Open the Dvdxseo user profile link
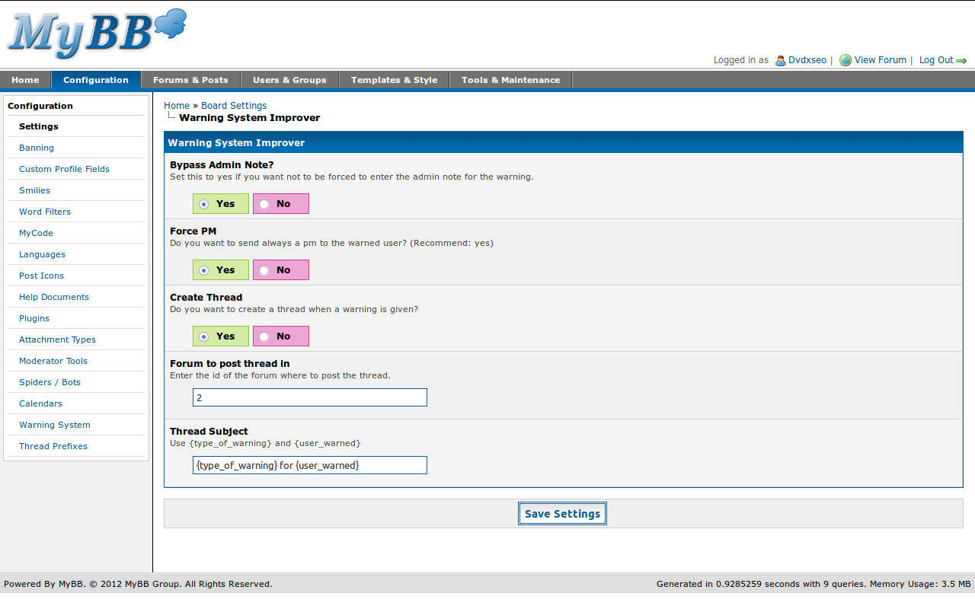This screenshot has width=975, height=609. pyautogui.click(x=807, y=60)
